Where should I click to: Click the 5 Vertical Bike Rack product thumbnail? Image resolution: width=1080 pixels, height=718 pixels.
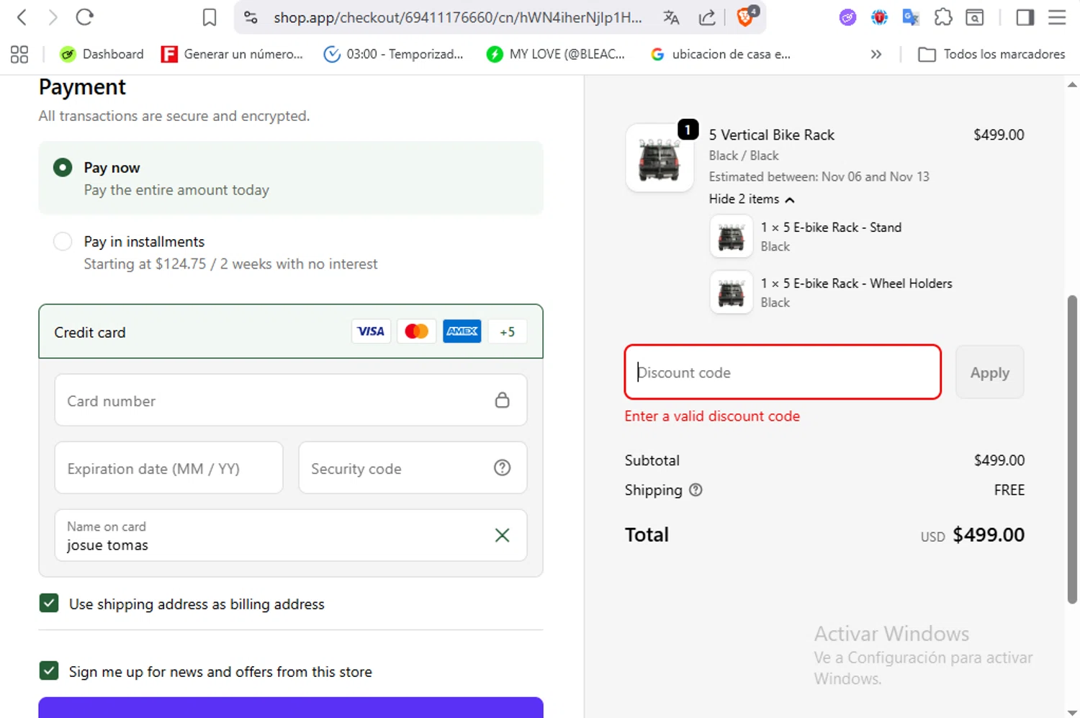pyautogui.click(x=660, y=158)
